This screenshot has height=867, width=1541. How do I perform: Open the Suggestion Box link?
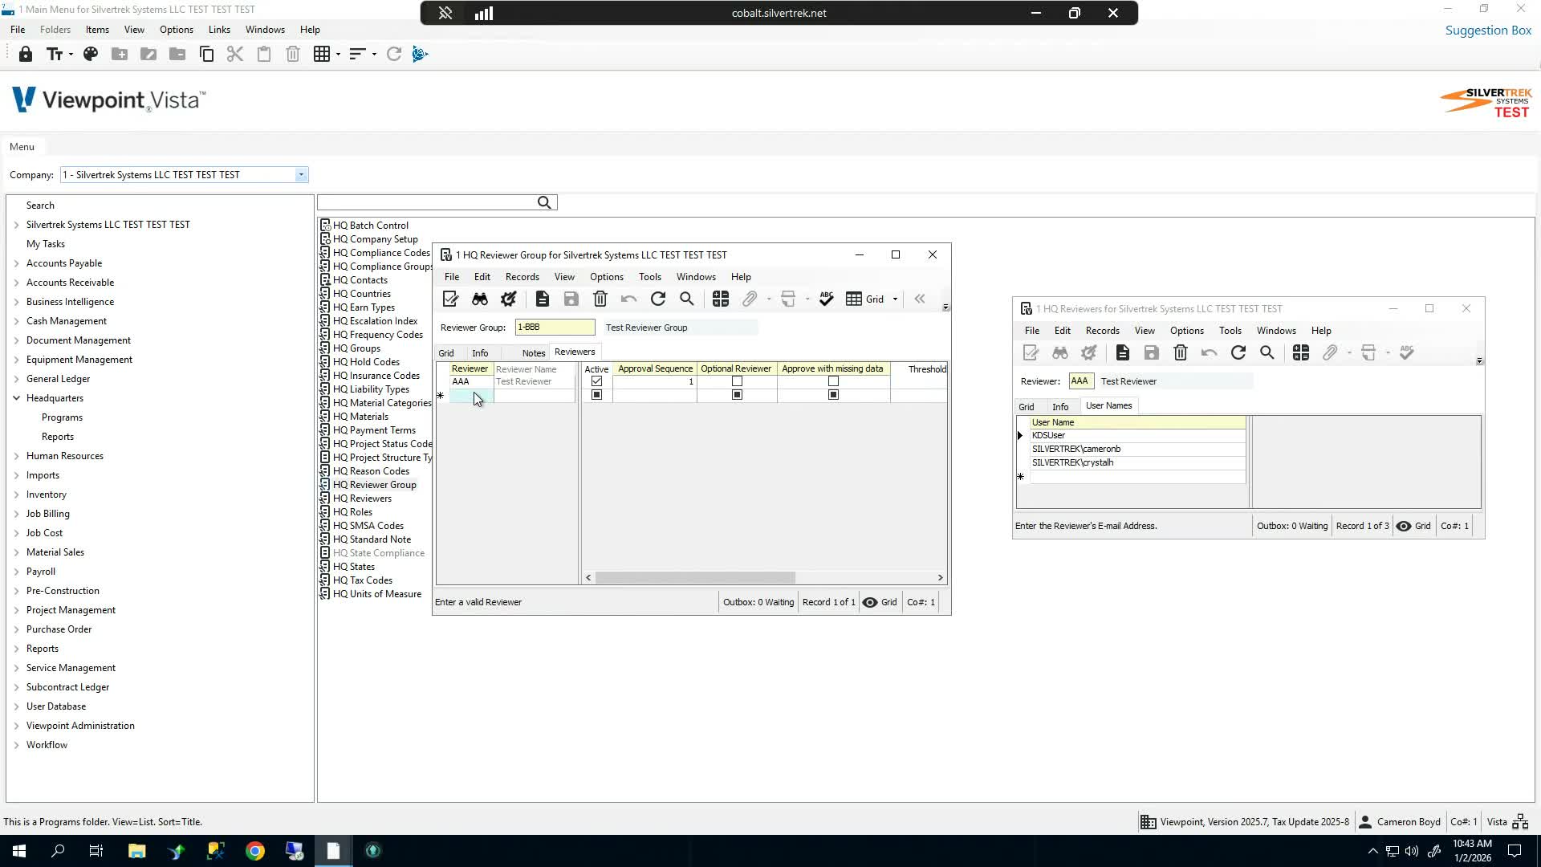click(1489, 31)
